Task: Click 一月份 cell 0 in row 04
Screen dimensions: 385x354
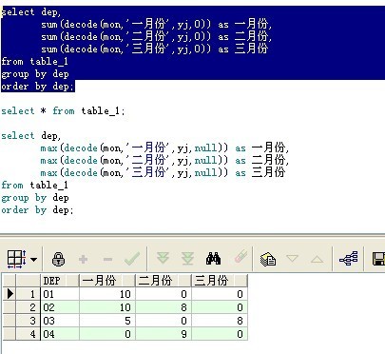Action: 107,334
